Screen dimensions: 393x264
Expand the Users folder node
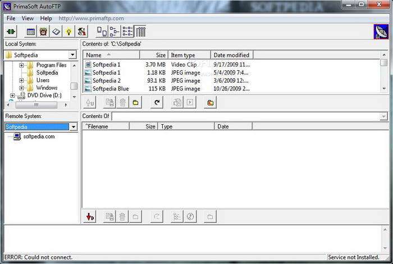(x=21, y=80)
